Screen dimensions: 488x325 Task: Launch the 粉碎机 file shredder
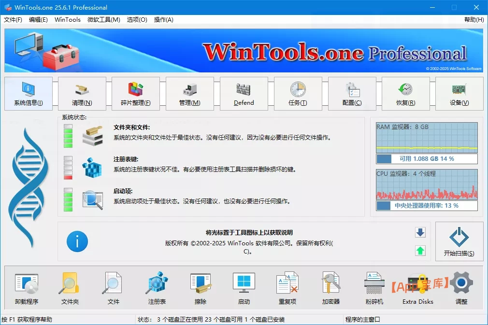374,288
